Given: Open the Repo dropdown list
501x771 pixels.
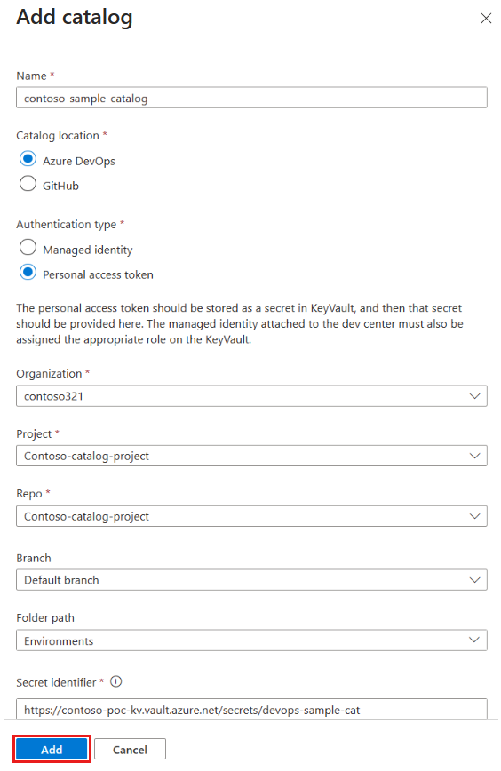Looking at the screenshot, I should 251,516.
